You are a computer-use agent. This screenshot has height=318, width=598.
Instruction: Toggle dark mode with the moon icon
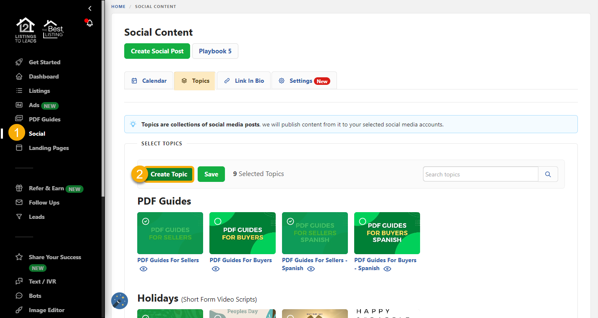[119, 301]
